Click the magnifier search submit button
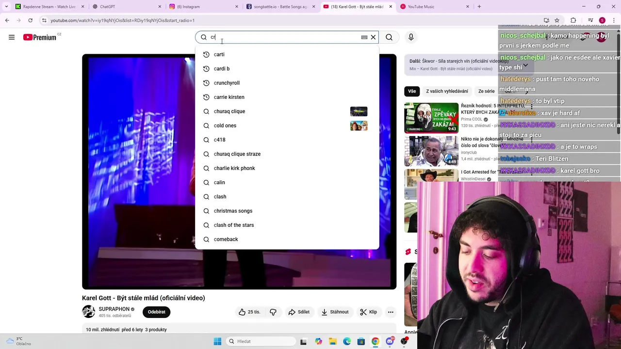The width and height of the screenshot is (621, 349). pyautogui.click(x=389, y=37)
